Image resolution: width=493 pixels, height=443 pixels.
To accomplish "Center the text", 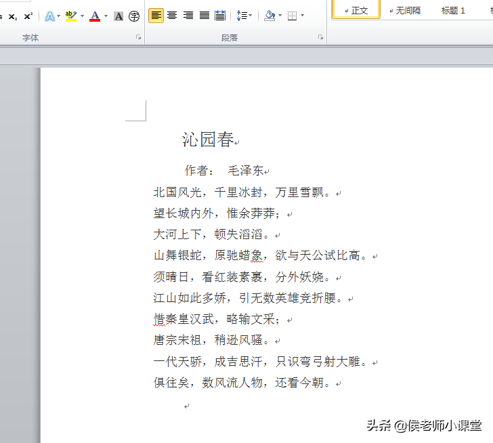I will (172, 16).
